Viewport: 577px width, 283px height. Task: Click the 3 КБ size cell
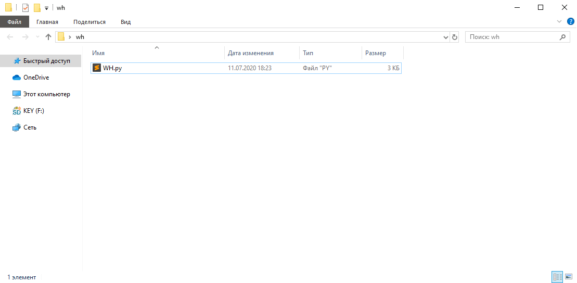[393, 68]
